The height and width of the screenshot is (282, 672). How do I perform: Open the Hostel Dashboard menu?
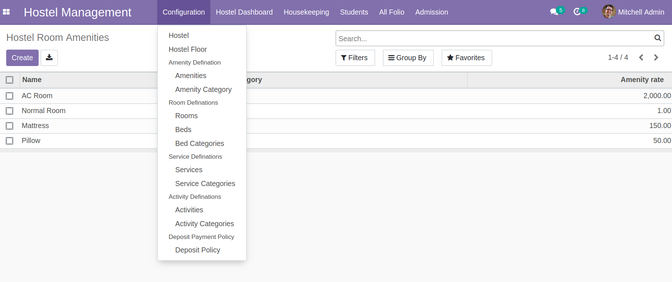pyautogui.click(x=244, y=12)
